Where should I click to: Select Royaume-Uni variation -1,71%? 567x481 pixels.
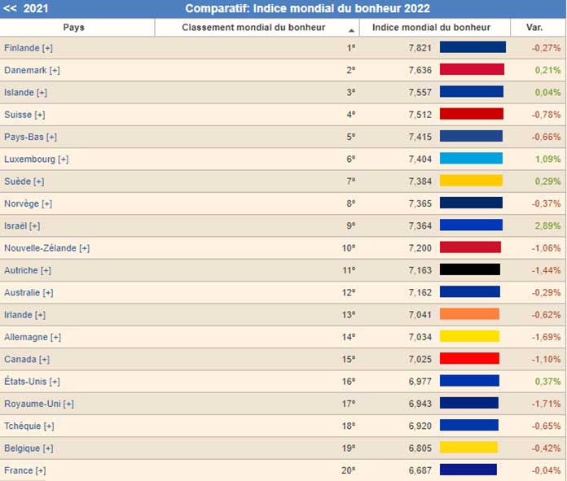[546, 404]
